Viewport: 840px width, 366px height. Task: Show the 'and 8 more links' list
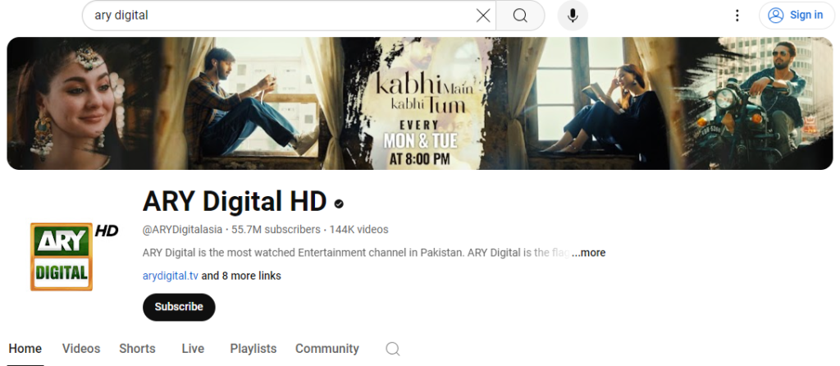click(241, 276)
